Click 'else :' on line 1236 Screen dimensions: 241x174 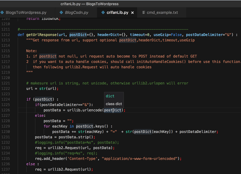tap(33, 164)
